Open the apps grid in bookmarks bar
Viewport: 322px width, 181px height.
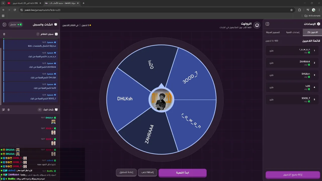click(3, 16)
